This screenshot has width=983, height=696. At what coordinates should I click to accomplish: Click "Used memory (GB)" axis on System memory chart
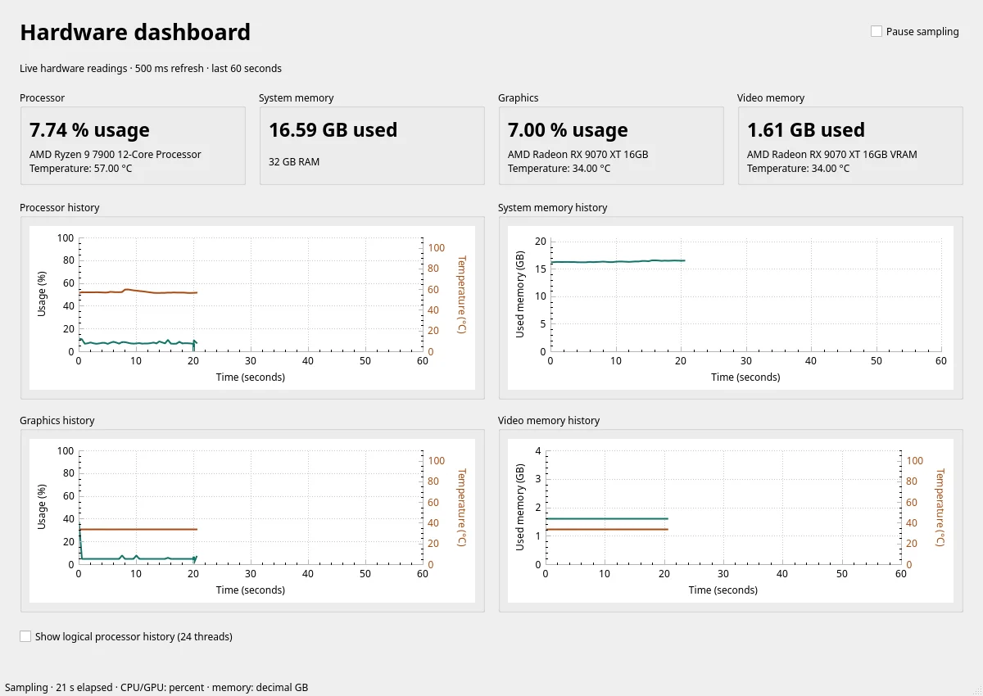click(x=520, y=295)
